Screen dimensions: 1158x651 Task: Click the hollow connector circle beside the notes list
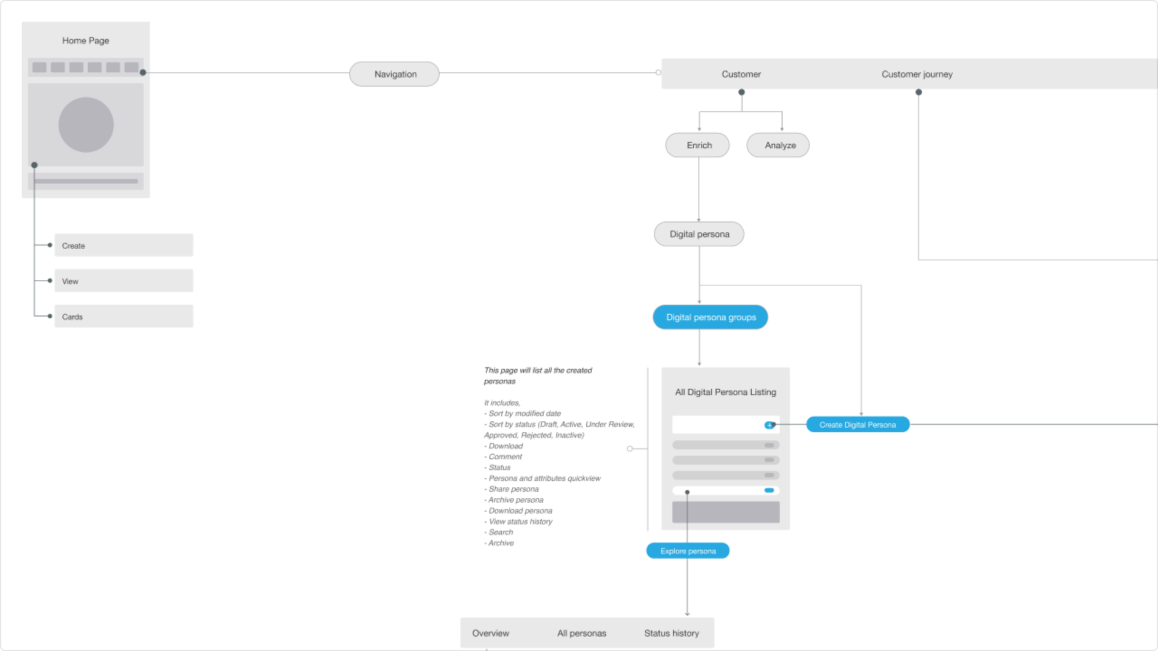(630, 448)
